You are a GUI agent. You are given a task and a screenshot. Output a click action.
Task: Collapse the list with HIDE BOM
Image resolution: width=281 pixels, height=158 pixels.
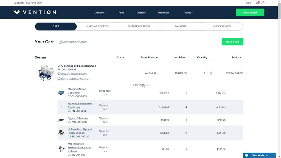140,85
